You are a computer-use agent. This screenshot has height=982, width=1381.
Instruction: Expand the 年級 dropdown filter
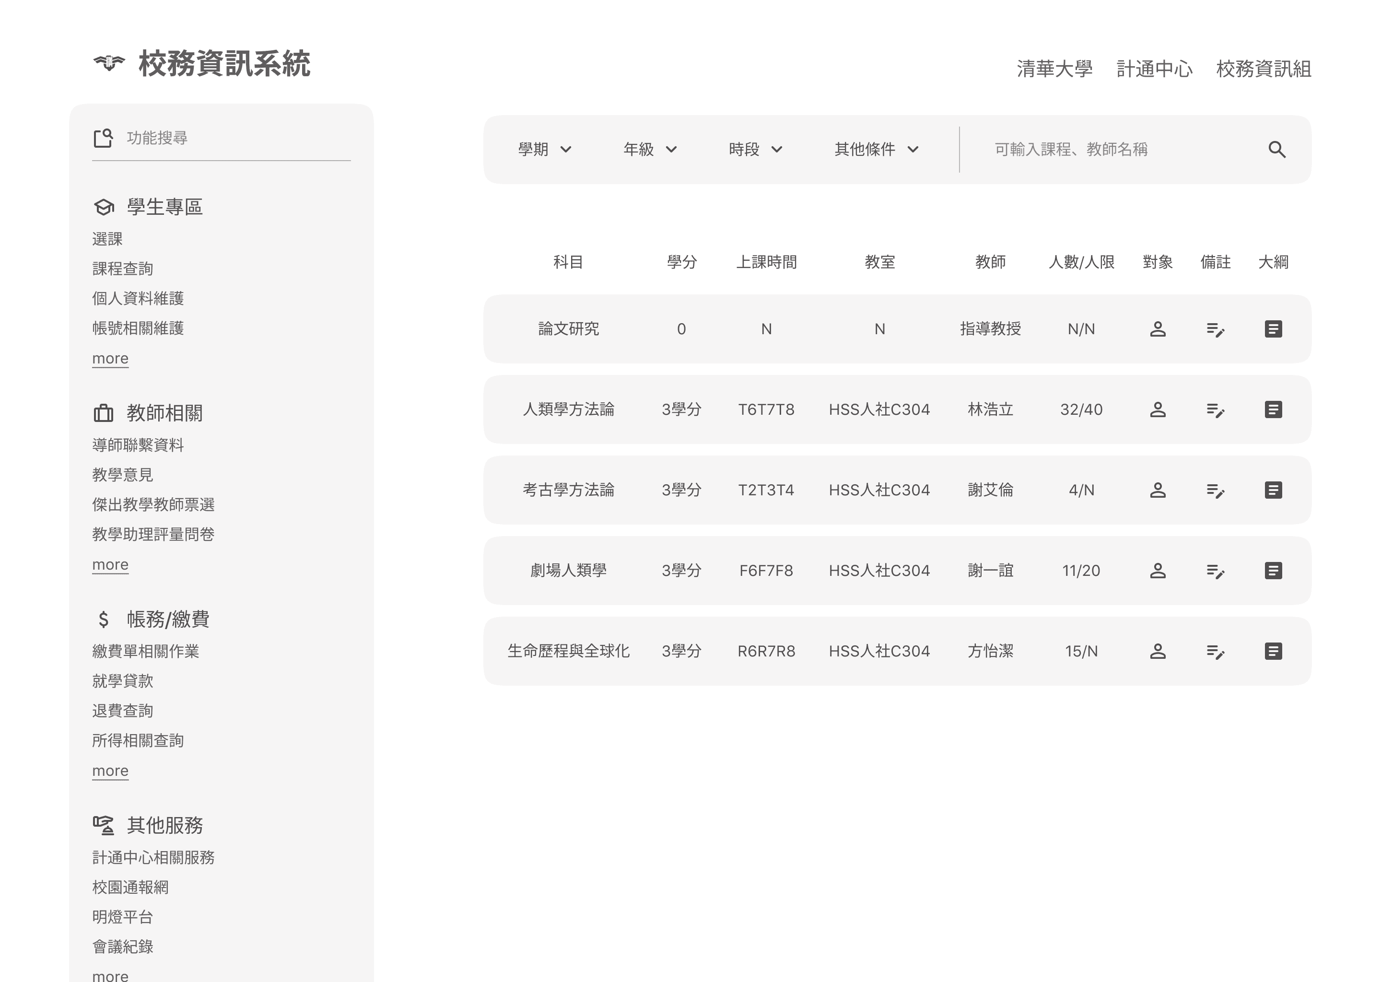click(x=650, y=149)
